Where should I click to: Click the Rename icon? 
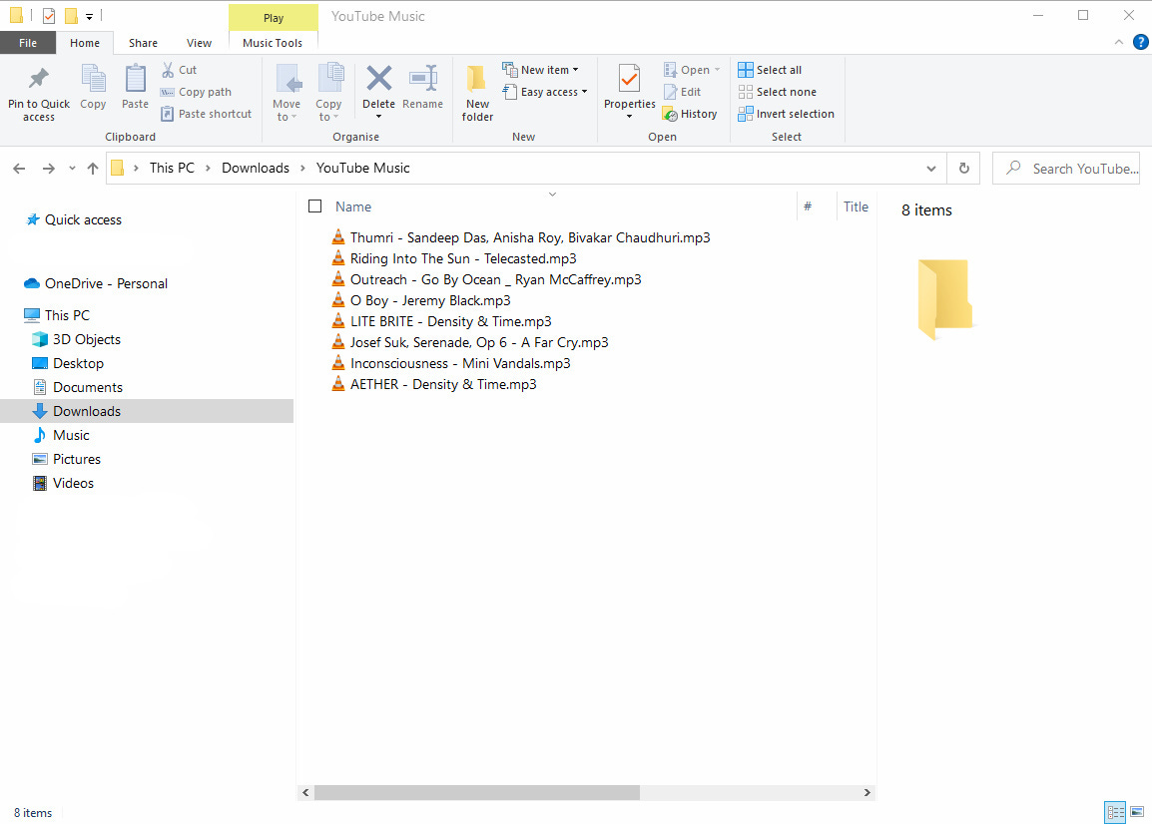pos(423,78)
